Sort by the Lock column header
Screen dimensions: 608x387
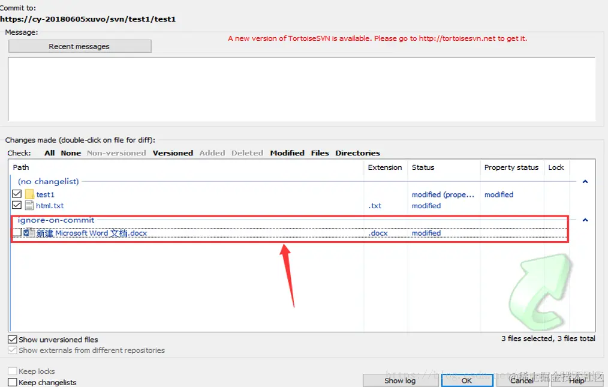click(x=556, y=167)
